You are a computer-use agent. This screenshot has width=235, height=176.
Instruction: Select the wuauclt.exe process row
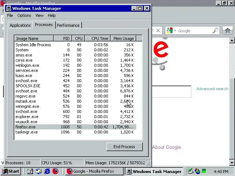pos(75,122)
